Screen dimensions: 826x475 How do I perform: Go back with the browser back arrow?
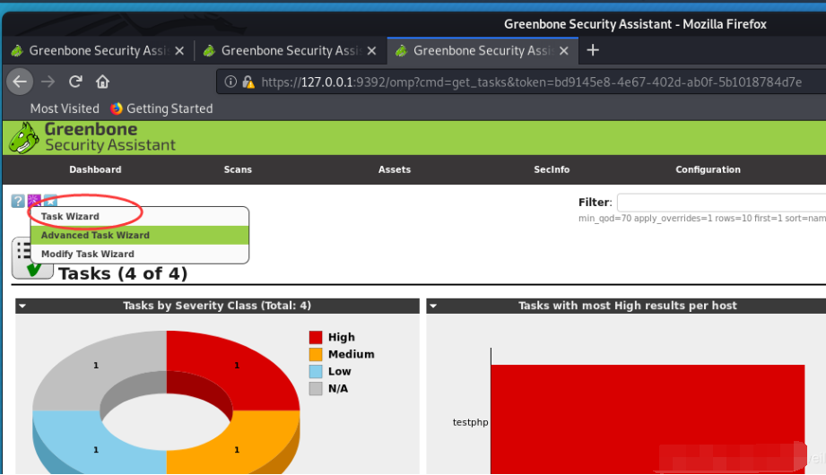pyautogui.click(x=20, y=82)
